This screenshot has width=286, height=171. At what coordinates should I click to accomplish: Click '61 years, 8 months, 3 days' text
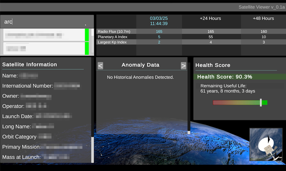pyautogui.click(x=228, y=91)
